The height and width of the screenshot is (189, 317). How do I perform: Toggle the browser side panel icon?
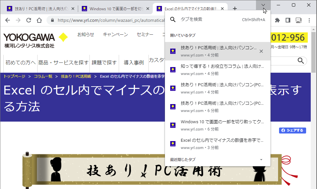(x=288, y=20)
